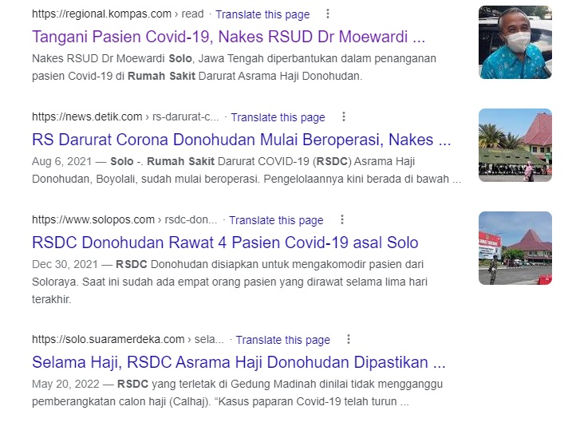Open more options for the regional.kompas.com result
The width and height of the screenshot is (568, 434).
pos(328,14)
